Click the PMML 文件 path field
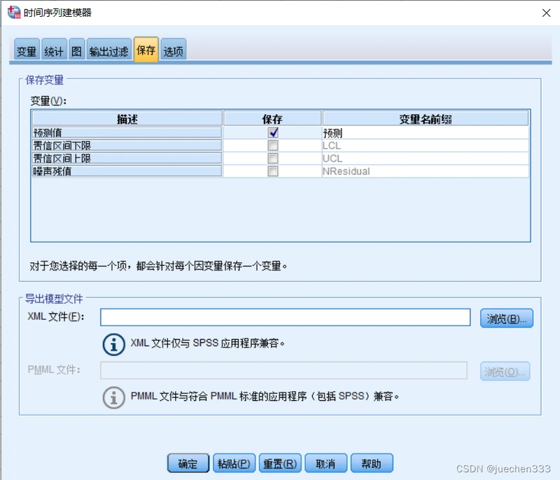 click(283, 370)
